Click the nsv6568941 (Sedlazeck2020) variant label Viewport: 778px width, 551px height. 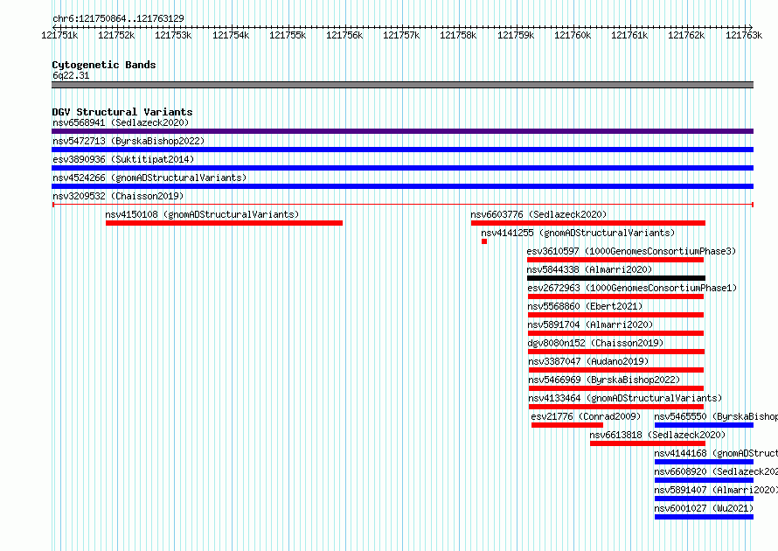tap(121, 122)
